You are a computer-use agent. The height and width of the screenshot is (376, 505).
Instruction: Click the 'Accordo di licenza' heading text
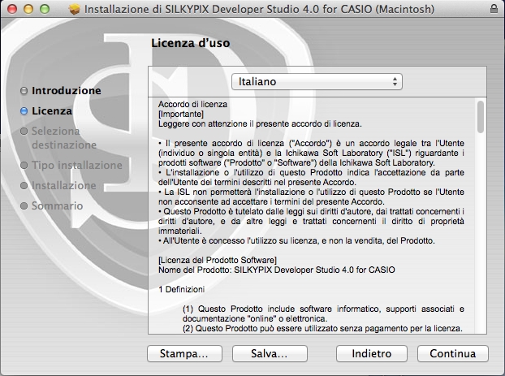[192, 104]
